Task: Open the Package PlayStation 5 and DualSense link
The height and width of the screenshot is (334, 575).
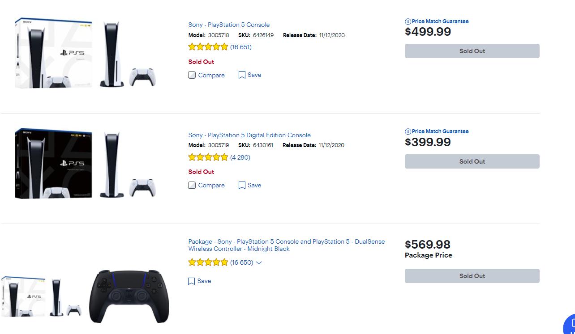Action: (286, 245)
